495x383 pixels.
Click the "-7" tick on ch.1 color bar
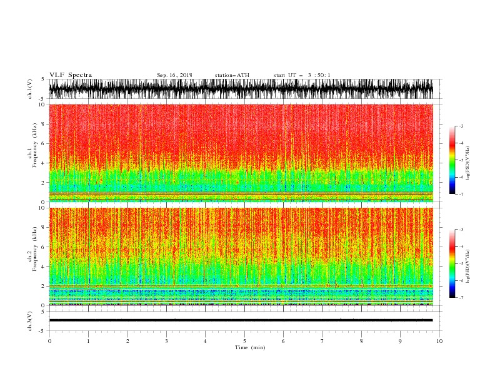[461, 195]
